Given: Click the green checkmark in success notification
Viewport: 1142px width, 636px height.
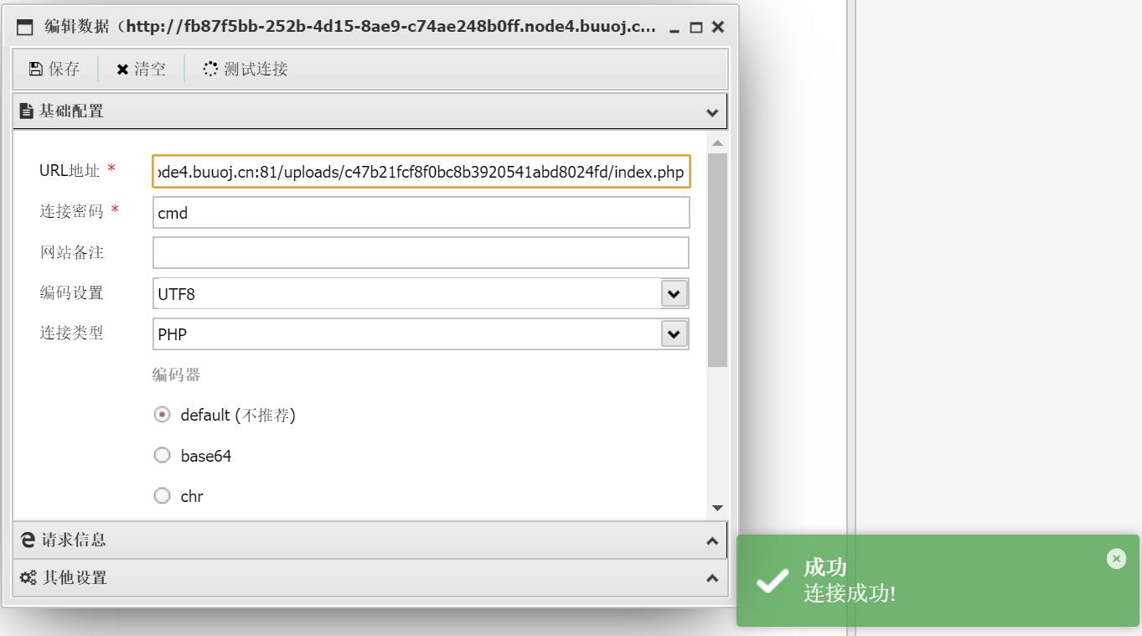Looking at the screenshot, I should 772,581.
